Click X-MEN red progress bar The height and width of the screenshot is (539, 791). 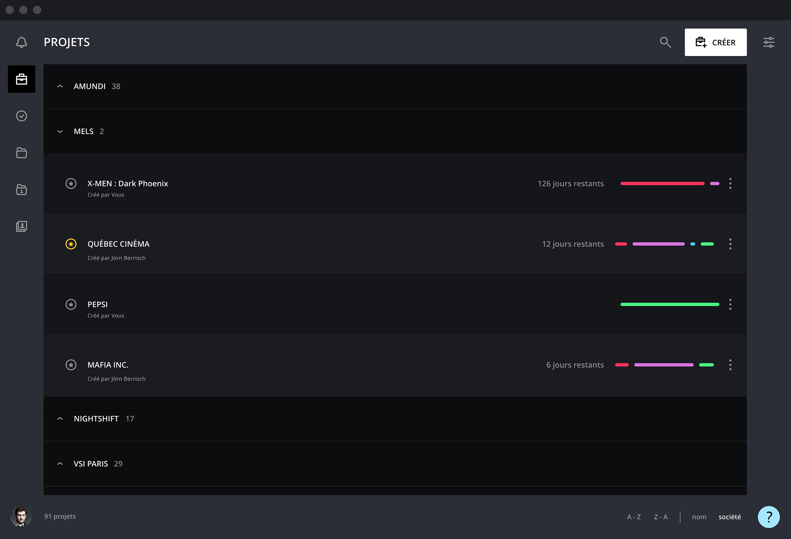pyautogui.click(x=662, y=184)
